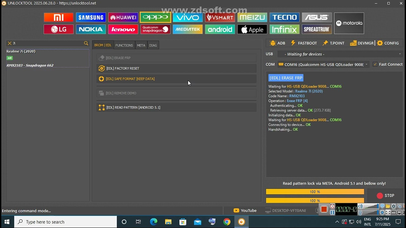
Task: Open the Windows notification center
Action: [398, 222]
